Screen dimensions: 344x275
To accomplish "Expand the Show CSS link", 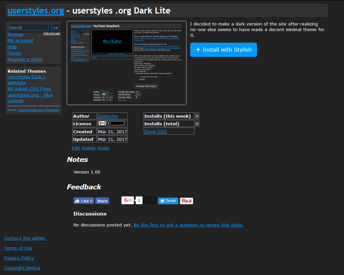I will 155,131.
